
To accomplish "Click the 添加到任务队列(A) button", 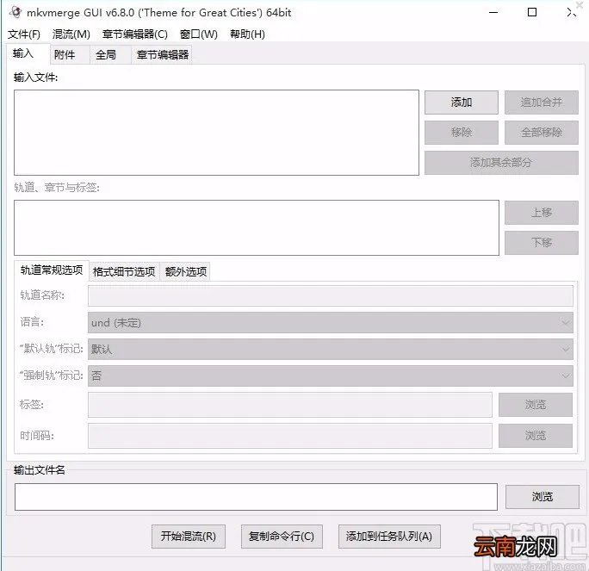I will 389,537.
